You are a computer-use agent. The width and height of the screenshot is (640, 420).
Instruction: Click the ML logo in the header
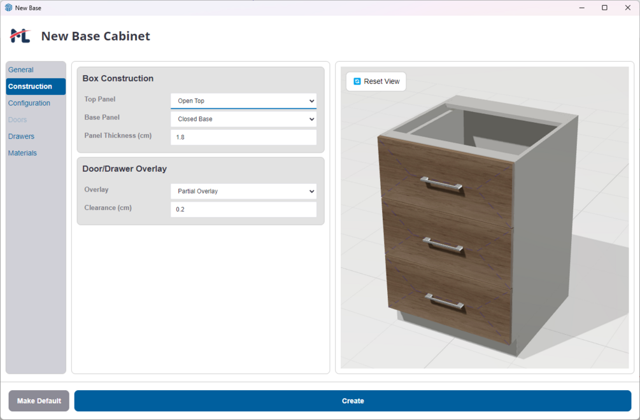click(x=20, y=36)
